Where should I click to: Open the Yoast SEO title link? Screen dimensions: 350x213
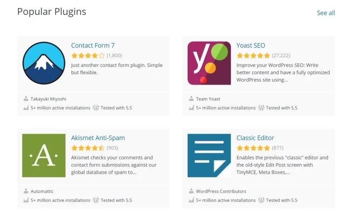tap(251, 45)
